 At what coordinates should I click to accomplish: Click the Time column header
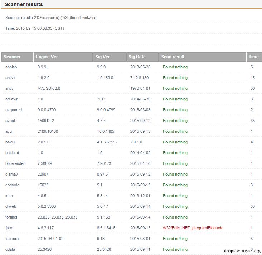point(253,57)
